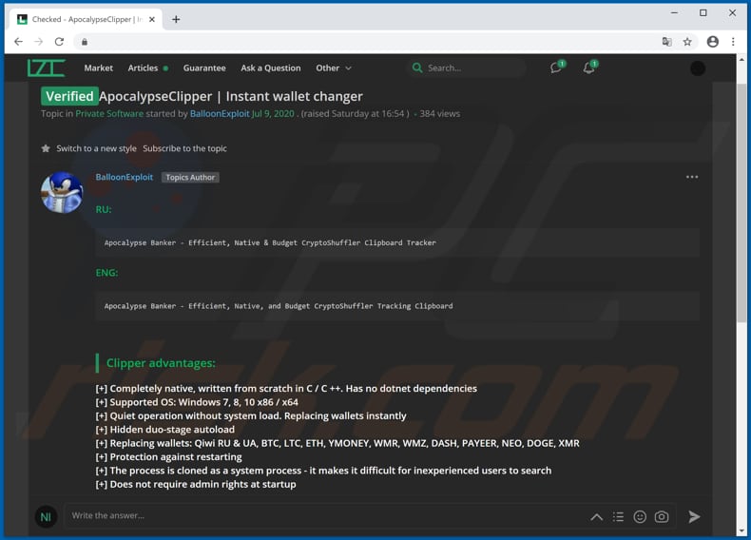Image resolution: width=751 pixels, height=540 pixels.
Task: Click the Completely native C/C++ line
Action: coord(286,388)
